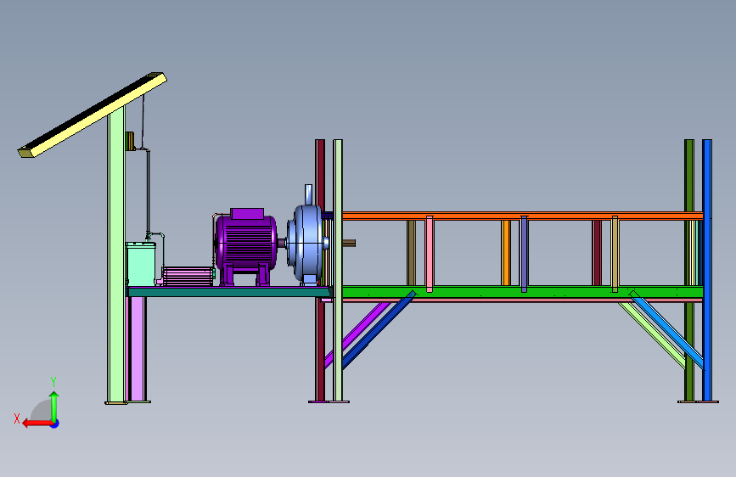Click the green "Y" axis label
Viewport: 736px width, 477px height.
click(53, 381)
